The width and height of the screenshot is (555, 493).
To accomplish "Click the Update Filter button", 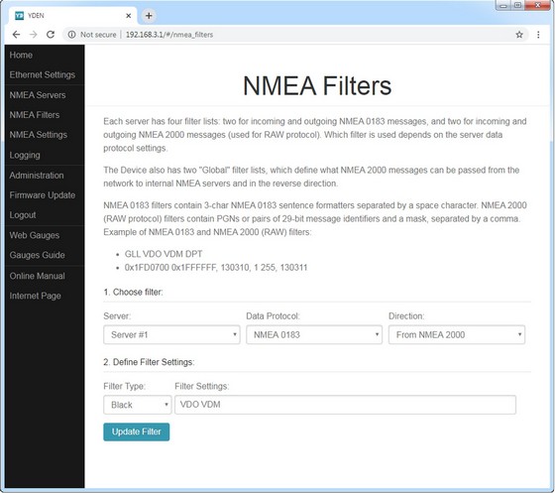I will click(137, 431).
